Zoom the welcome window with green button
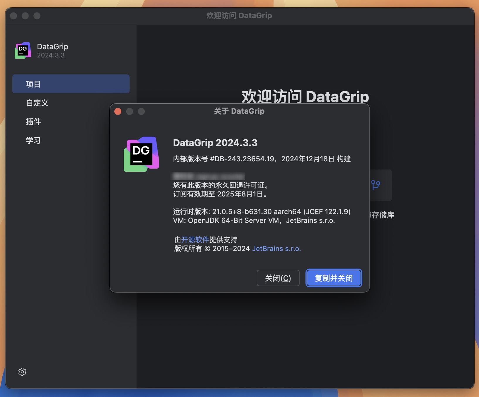 pos(37,16)
